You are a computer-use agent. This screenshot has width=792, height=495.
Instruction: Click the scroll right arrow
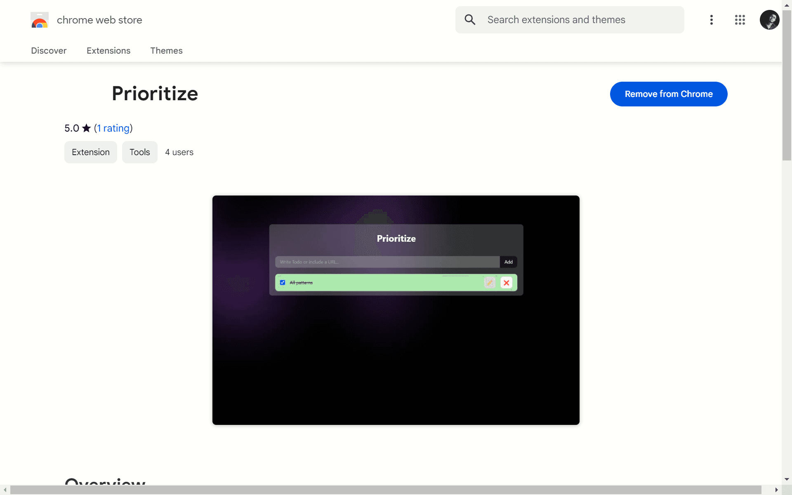(777, 490)
